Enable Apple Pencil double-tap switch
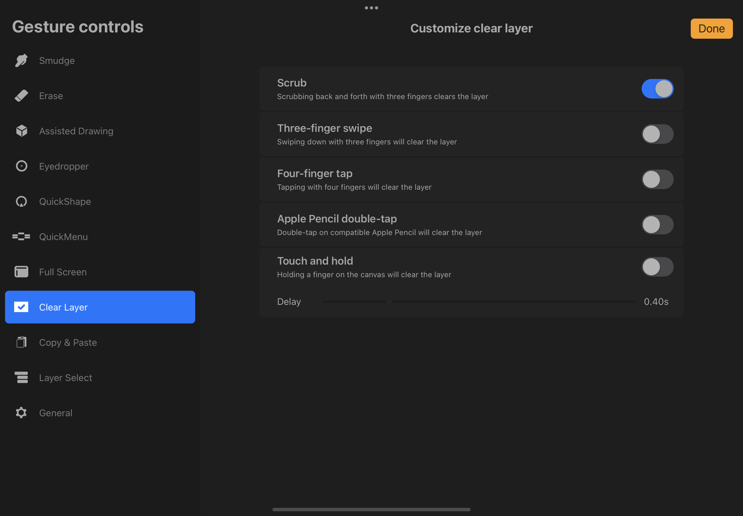The width and height of the screenshot is (743, 516). pos(657,225)
